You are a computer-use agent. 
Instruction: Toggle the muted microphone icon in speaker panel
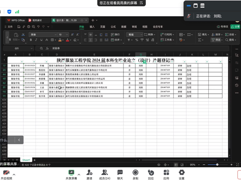pyautogui.click(x=189, y=16)
